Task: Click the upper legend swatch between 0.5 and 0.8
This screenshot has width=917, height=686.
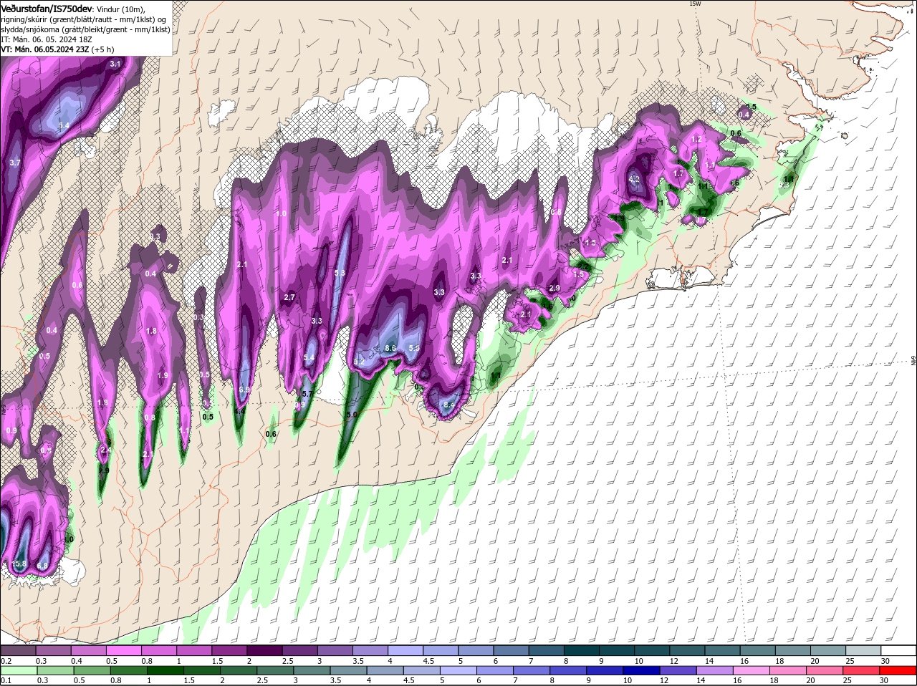Action: [123, 650]
